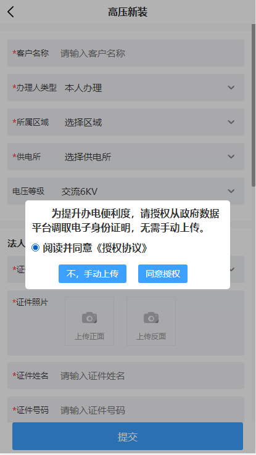Expand the 供电所 dropdown chevron
The image size is (256, 455).
pos(231,157)
